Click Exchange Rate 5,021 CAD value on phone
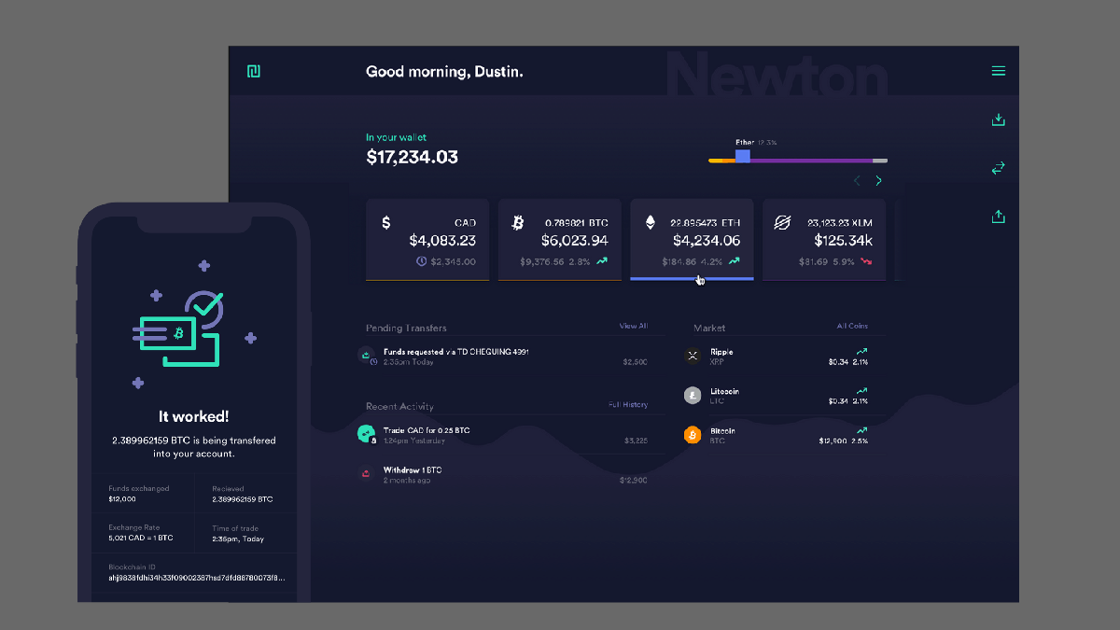1120x630 pixels. (x=140, y=539)
